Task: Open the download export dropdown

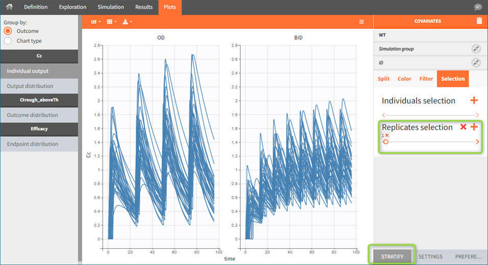Action: point(128,21)
